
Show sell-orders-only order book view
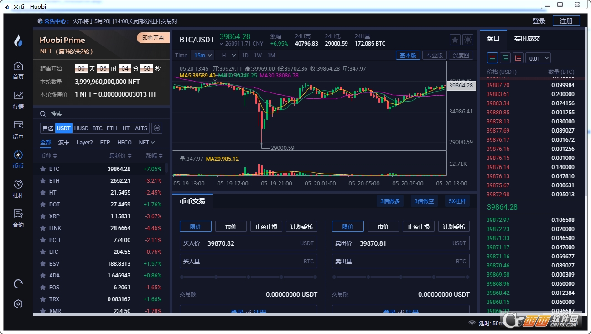pos(518,58)
